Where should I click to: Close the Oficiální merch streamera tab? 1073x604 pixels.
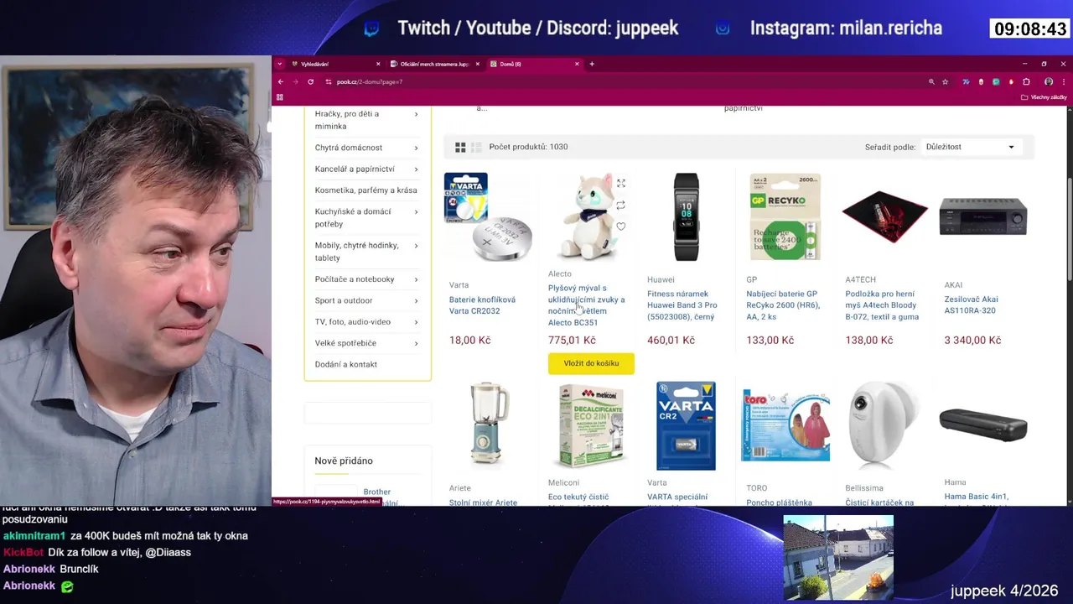478,64
